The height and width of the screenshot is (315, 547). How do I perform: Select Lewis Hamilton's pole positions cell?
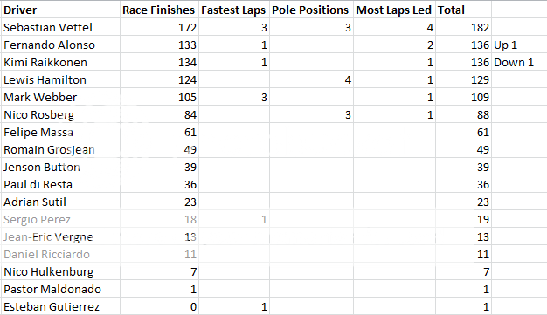[x=311, y=79]
